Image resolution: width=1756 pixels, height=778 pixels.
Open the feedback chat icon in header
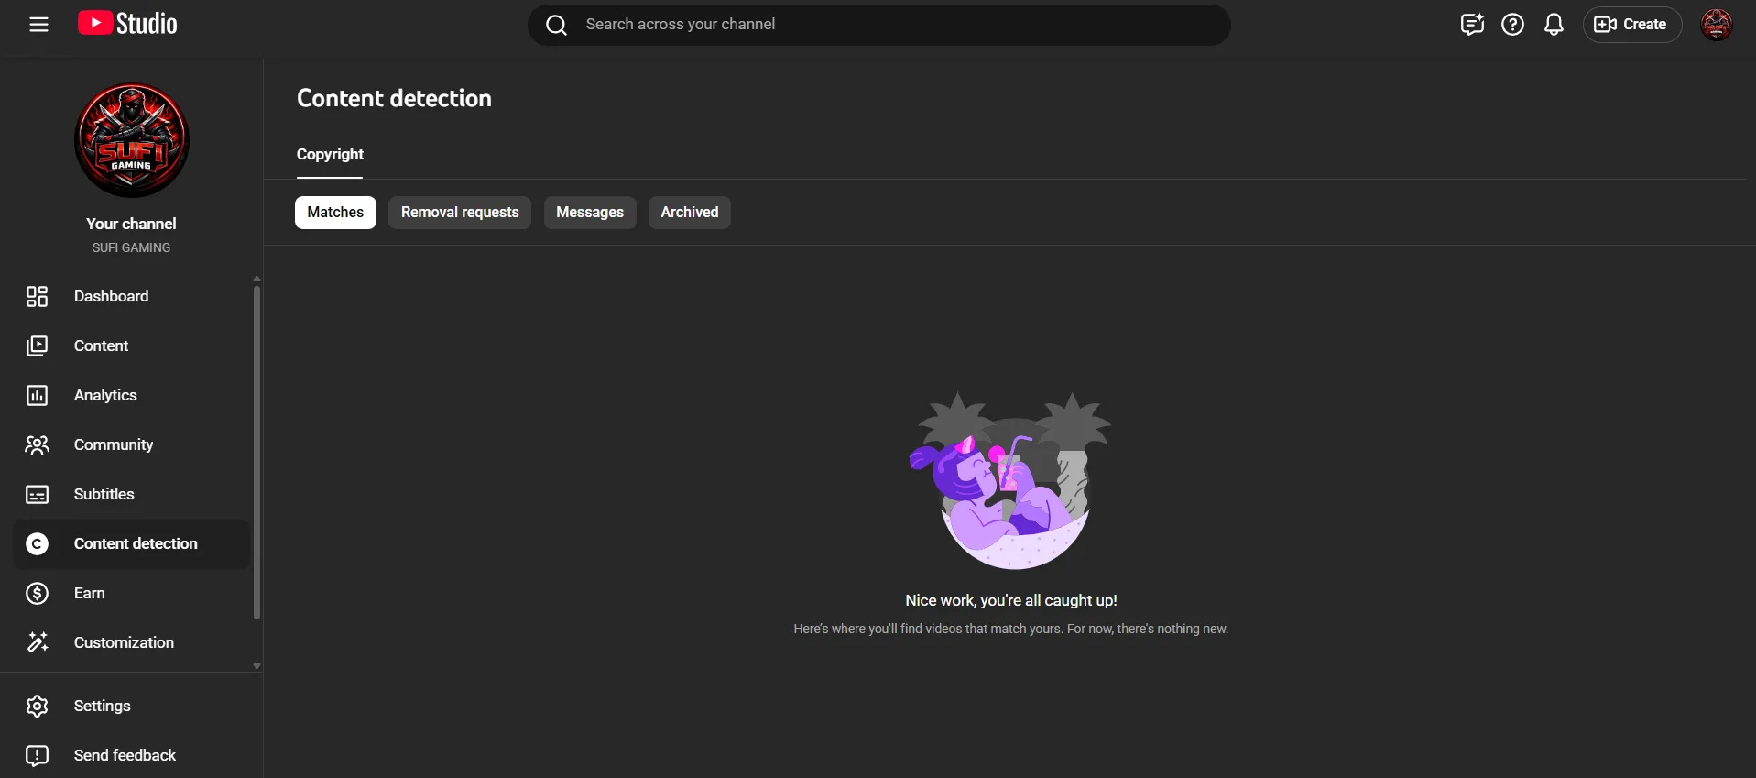1472,25
